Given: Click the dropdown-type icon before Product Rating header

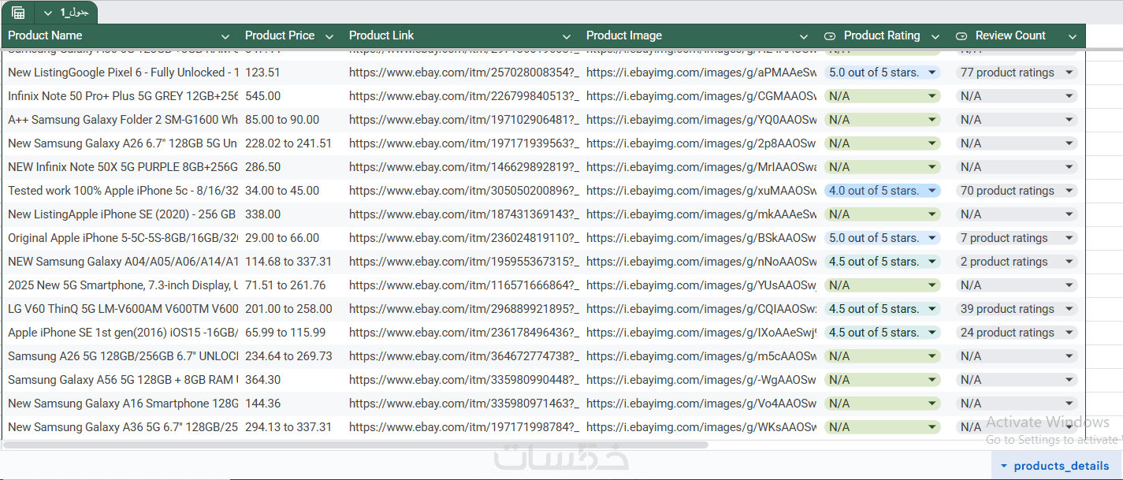Looking at the screenshot, I should 830,35.
